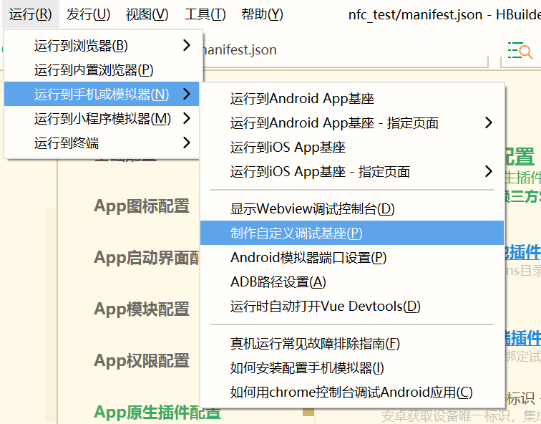The height and width of the screenshot is (424, 541).
Task: Open the 发行(U) menu
Action: (88, 14)
